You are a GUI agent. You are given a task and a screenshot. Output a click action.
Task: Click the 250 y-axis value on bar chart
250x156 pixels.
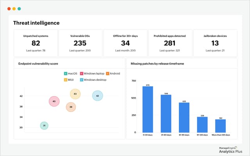click(x=134, y=115)
